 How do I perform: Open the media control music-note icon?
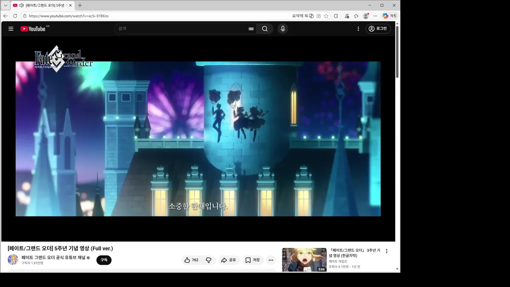point(347,16)
